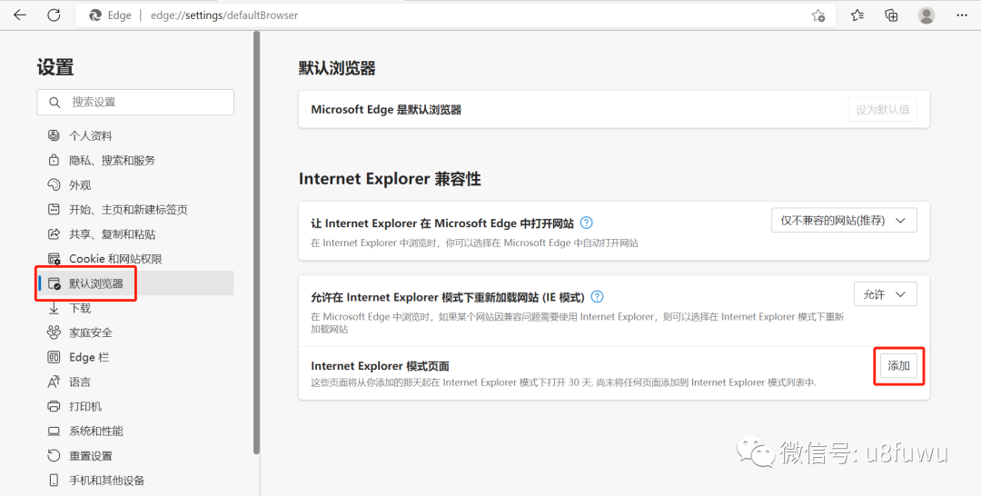The height and width of the screenshot is (496, 981).
Task: Click the download arrow icon beside 下载
Action: click(x=54, y=308)
